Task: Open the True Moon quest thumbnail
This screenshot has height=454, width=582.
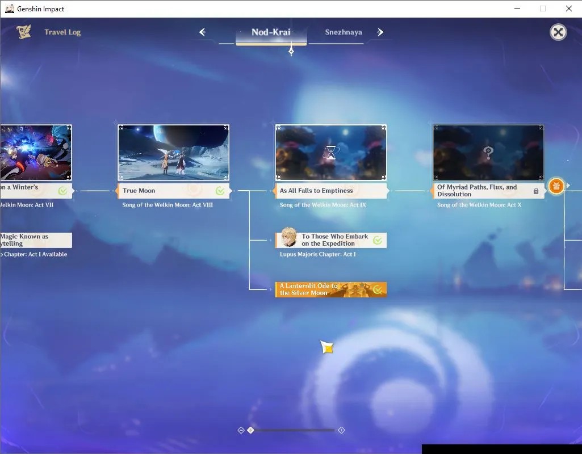Action: click(173, 153)
